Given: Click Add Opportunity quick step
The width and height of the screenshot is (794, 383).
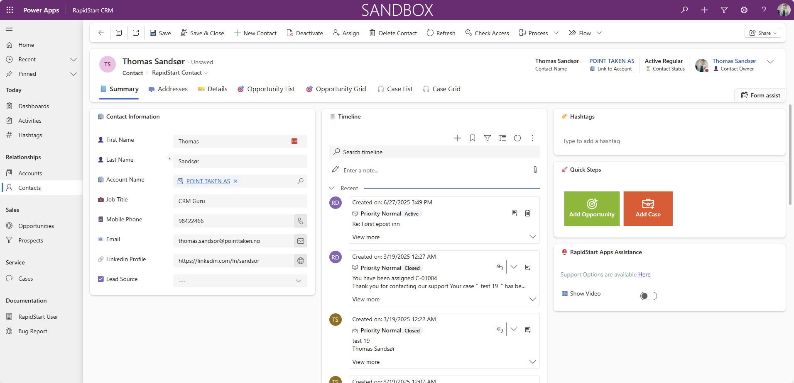Looking at the screenshot, I should tap(592, 208).
